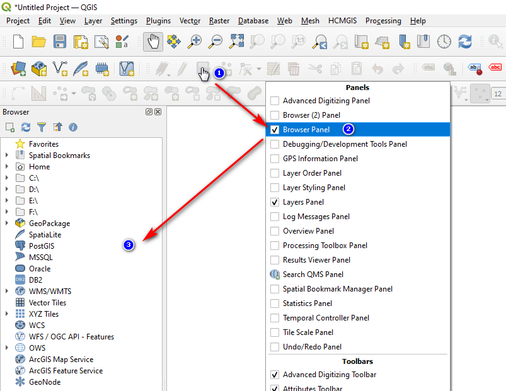Click New SpatiaLite Layer feather icon

coord(81,69)
